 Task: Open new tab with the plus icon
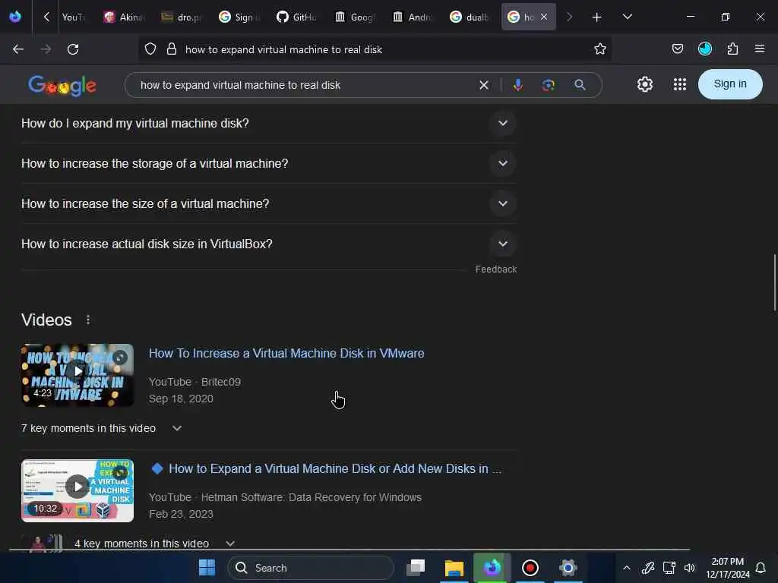pyautogui.click(x=597, y=17)
